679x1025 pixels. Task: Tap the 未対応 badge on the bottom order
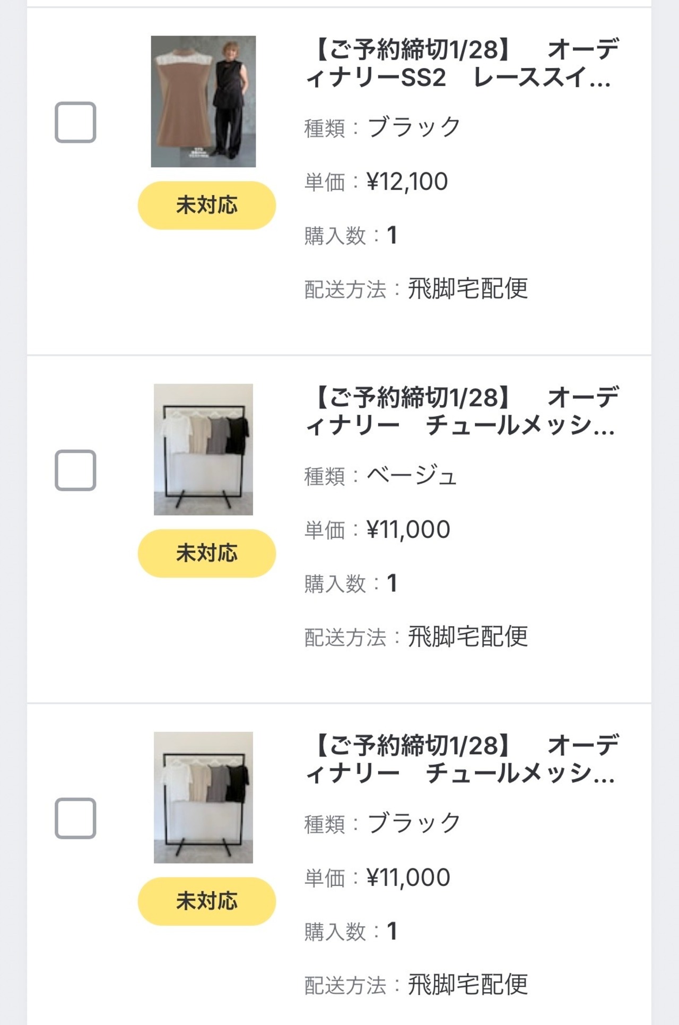207,901
